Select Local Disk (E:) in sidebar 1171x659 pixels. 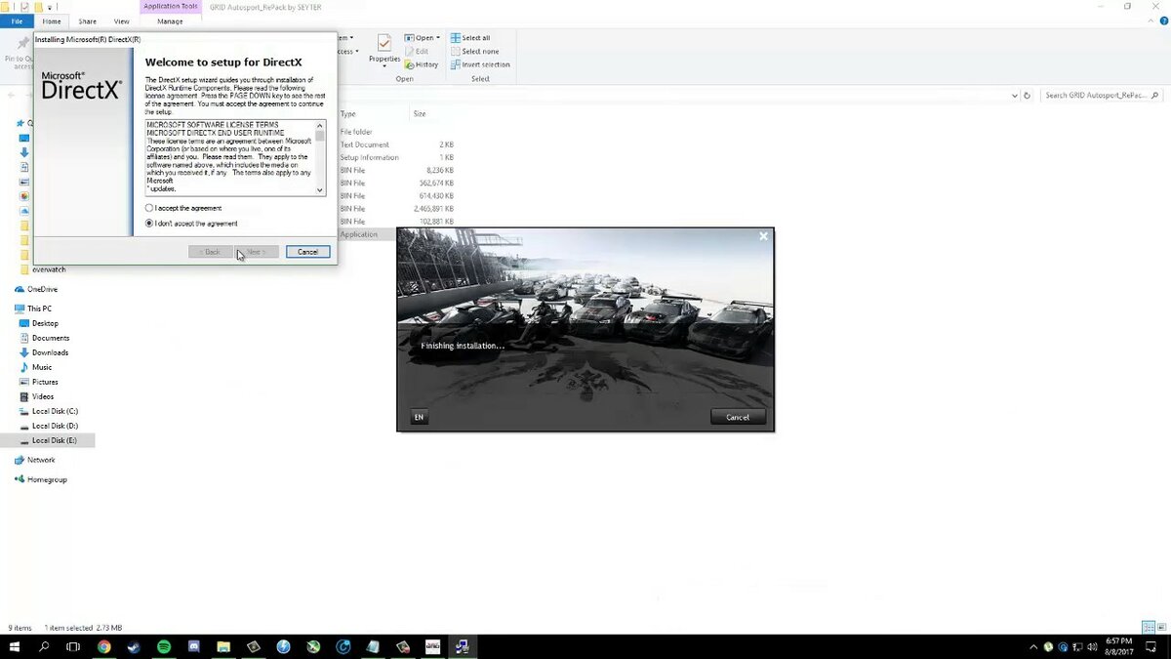tap(49, 440)
